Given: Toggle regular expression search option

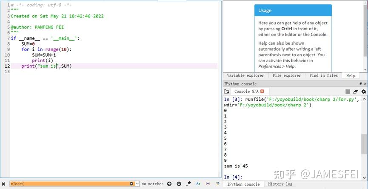Looking at the screenshot, I should tap(188, 184).
